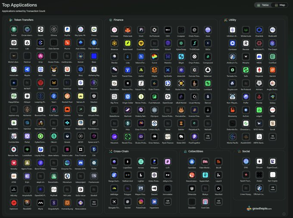This screenshot has height=218, width=293.
Task: Open the BLUR app tile
Action: click(x=218, y=162)
